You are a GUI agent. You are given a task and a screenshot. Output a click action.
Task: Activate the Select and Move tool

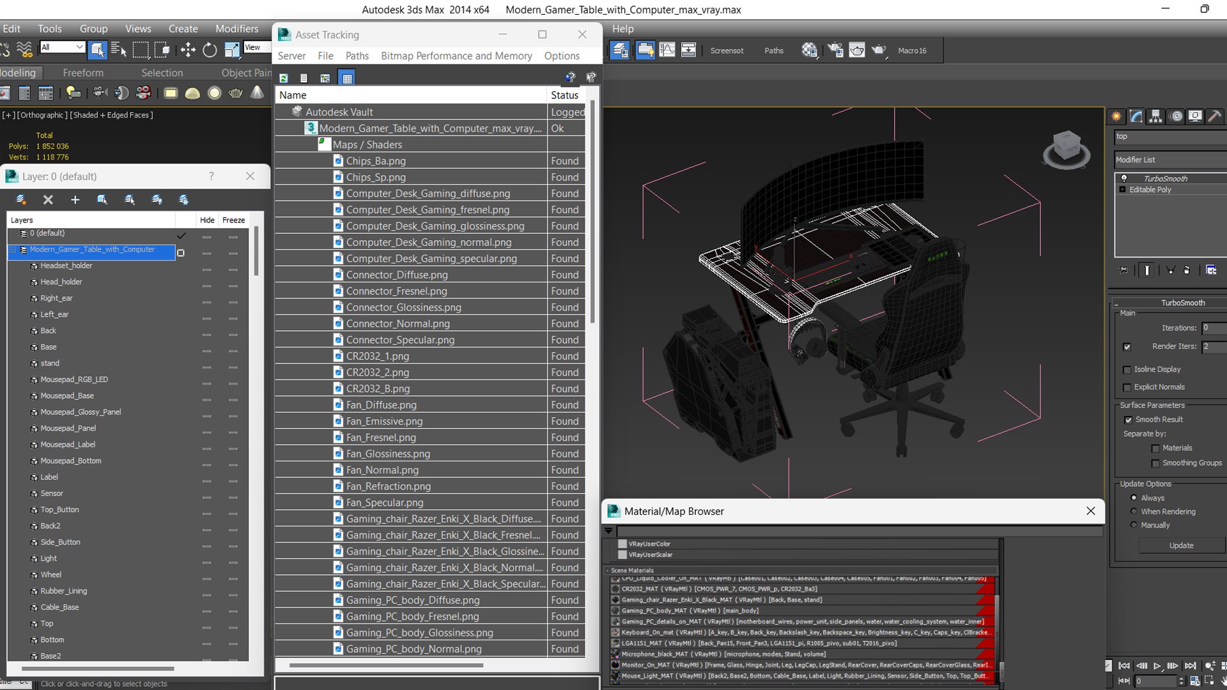pos(188,49)
